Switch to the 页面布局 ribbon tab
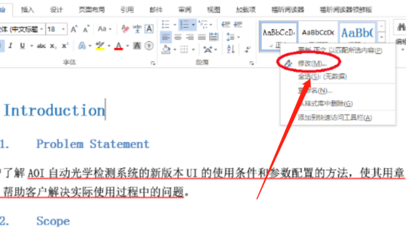 [x=92, y=10]
